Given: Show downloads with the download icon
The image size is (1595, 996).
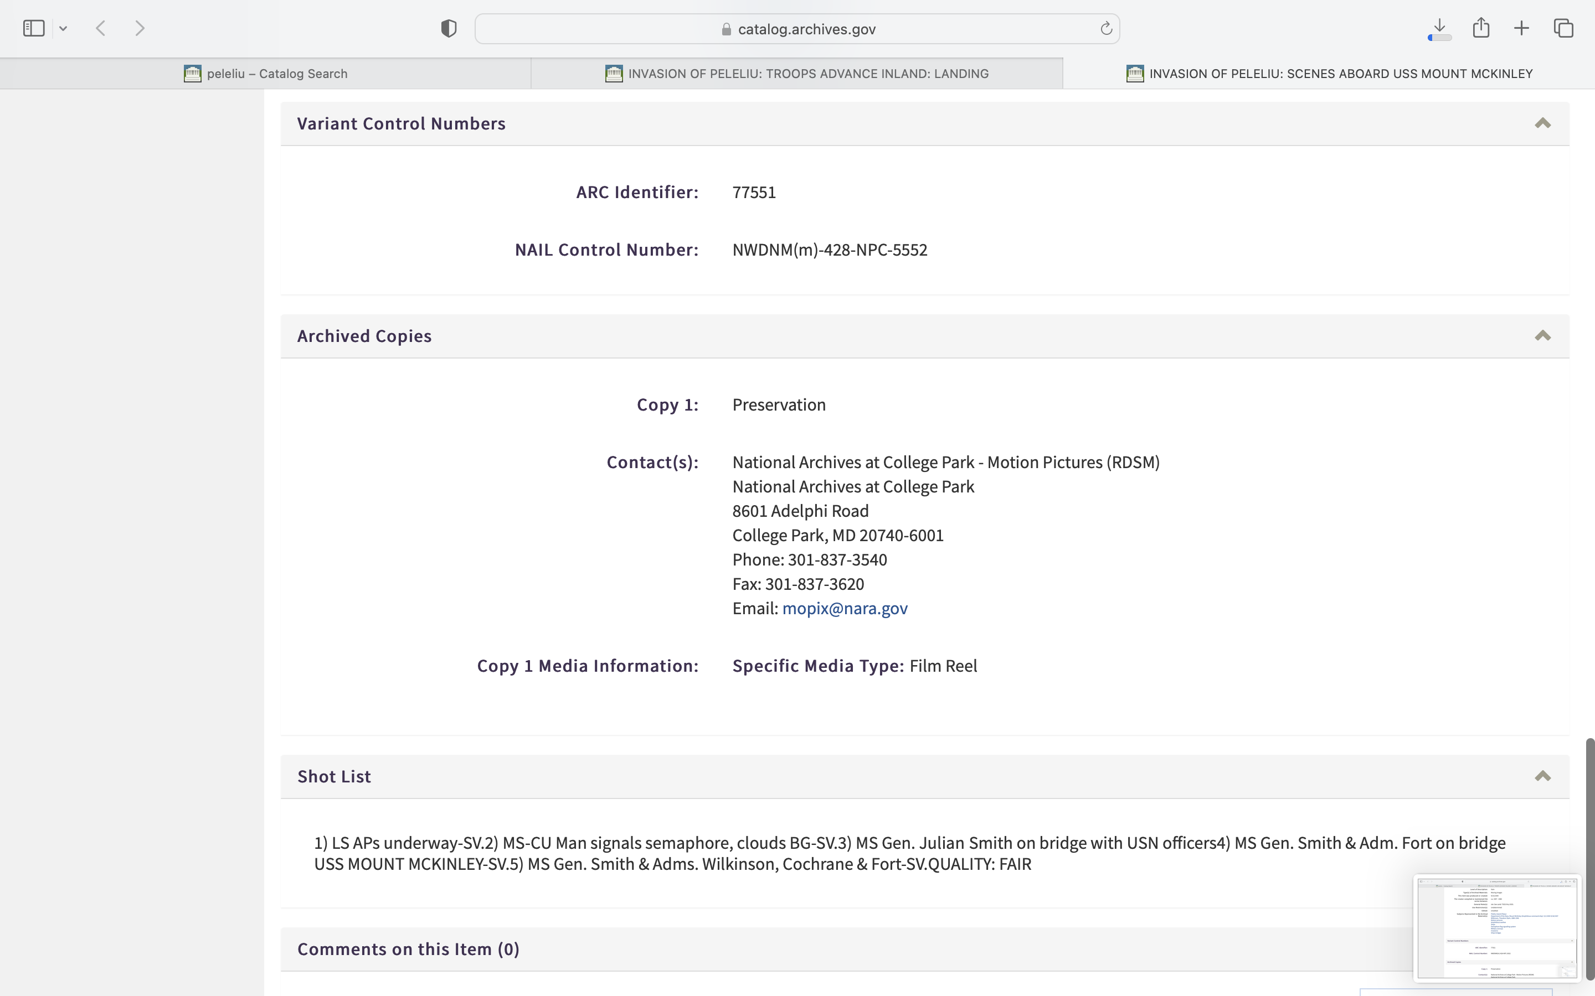Looking at the screenshot, I should (1439, 28).
